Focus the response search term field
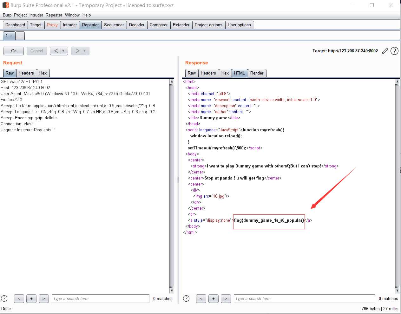 point(305,298)
